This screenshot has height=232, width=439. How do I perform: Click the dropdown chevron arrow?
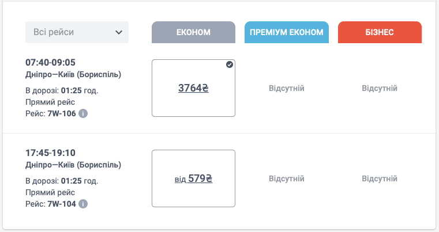(x=119, y=32)
